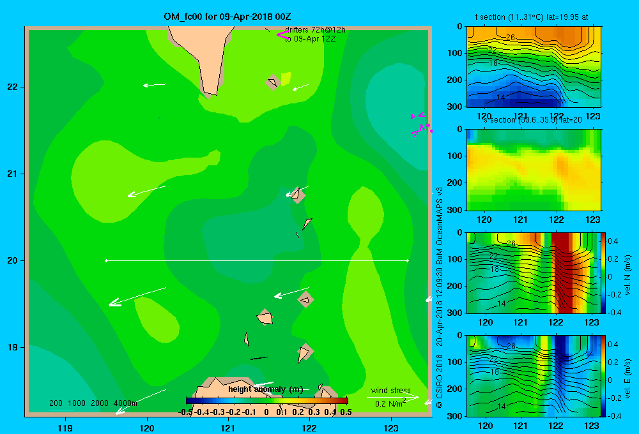This screenshot has width=639, height=434.
Task: Open the temperature section plot
Action: [x=534, y=67]
